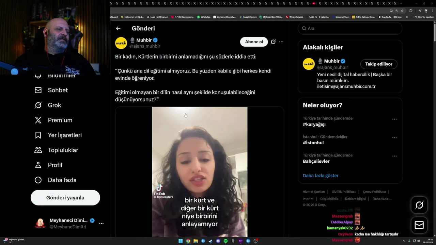Screen dimensions: 436x245
Task: Open Discord from the taskbar
Action: [218, 241]
